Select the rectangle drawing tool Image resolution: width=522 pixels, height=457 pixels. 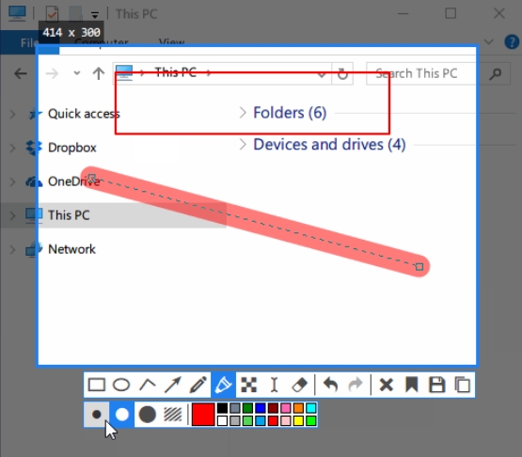tap(97, 386)
